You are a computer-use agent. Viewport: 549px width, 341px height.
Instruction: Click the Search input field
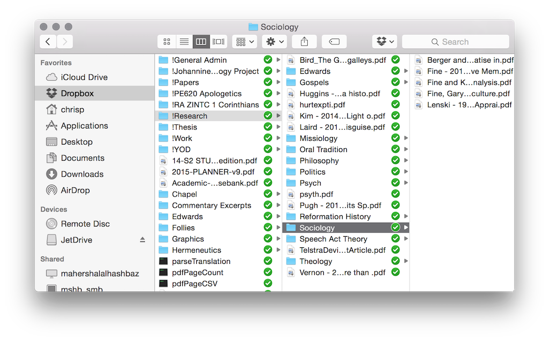[x=455, y=42]
